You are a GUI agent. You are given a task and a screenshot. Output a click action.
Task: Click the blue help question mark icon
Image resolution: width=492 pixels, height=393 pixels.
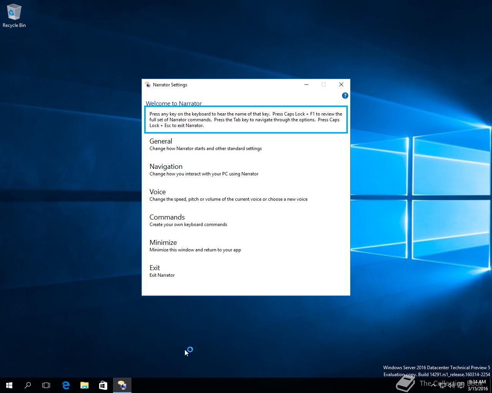tap(345, 96)
